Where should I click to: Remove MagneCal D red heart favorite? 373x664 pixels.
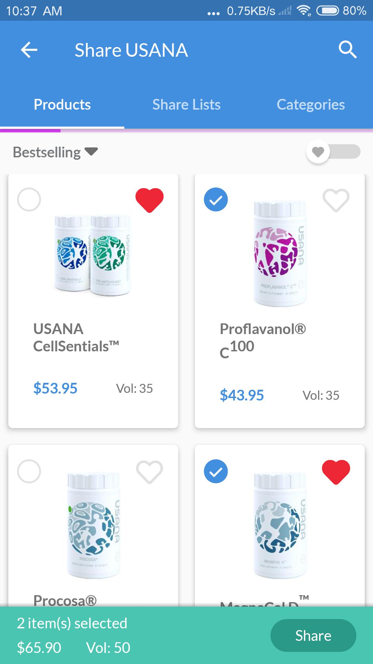coord(336,472)
